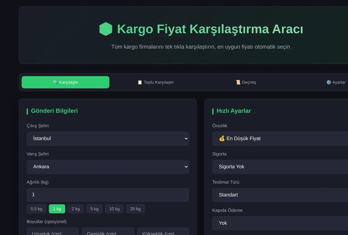Select the 2 kg weight preset

[76, 209]
